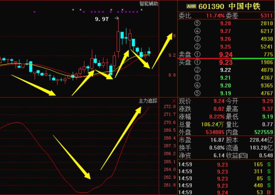Screen dimensions: 275x195
Task: Click sell volume 6217
Action: pos(267,31)
